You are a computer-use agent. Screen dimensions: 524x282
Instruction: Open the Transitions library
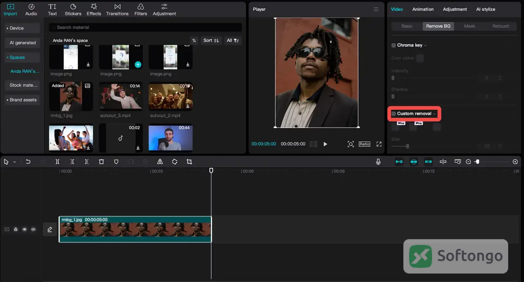pyautogui.click(x=117, y=10)
